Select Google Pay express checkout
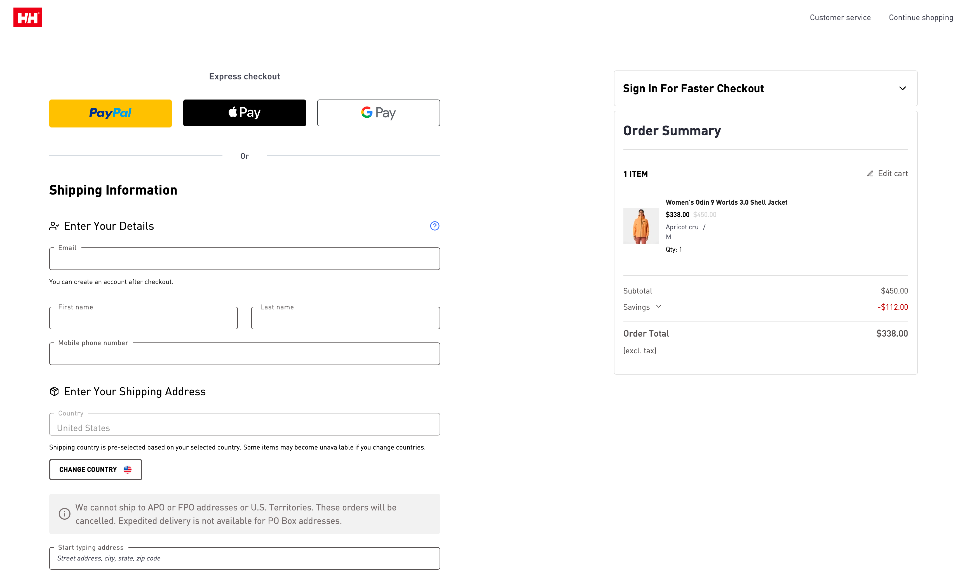Image resolution: width=967 pixels, height=577 pixels. pos(378,113)
